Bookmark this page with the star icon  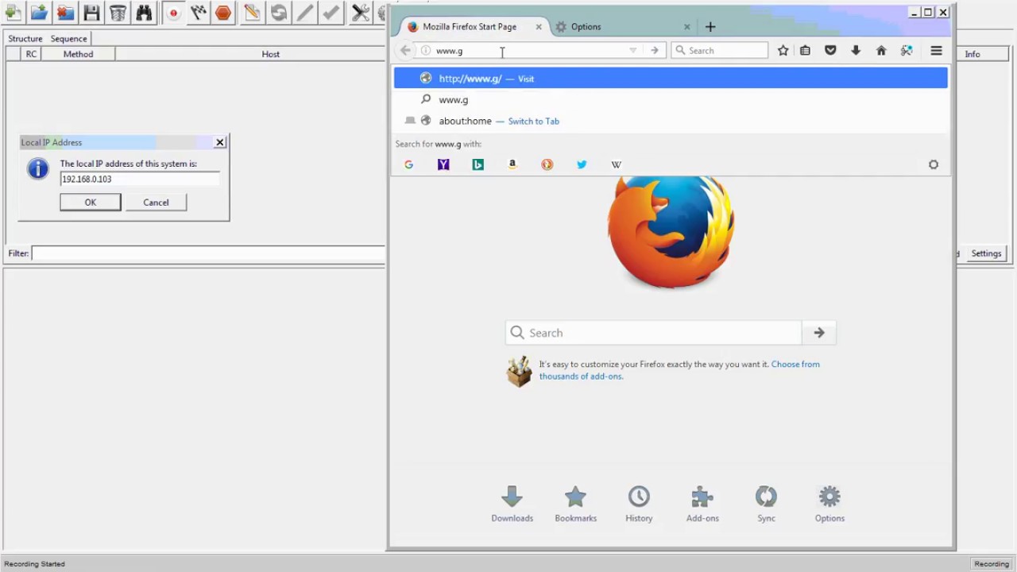pyautogui.click(x=783, y=50)
